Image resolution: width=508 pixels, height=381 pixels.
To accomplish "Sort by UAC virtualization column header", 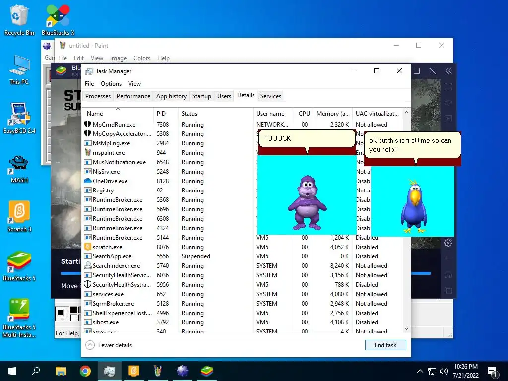I will [377, 114].
